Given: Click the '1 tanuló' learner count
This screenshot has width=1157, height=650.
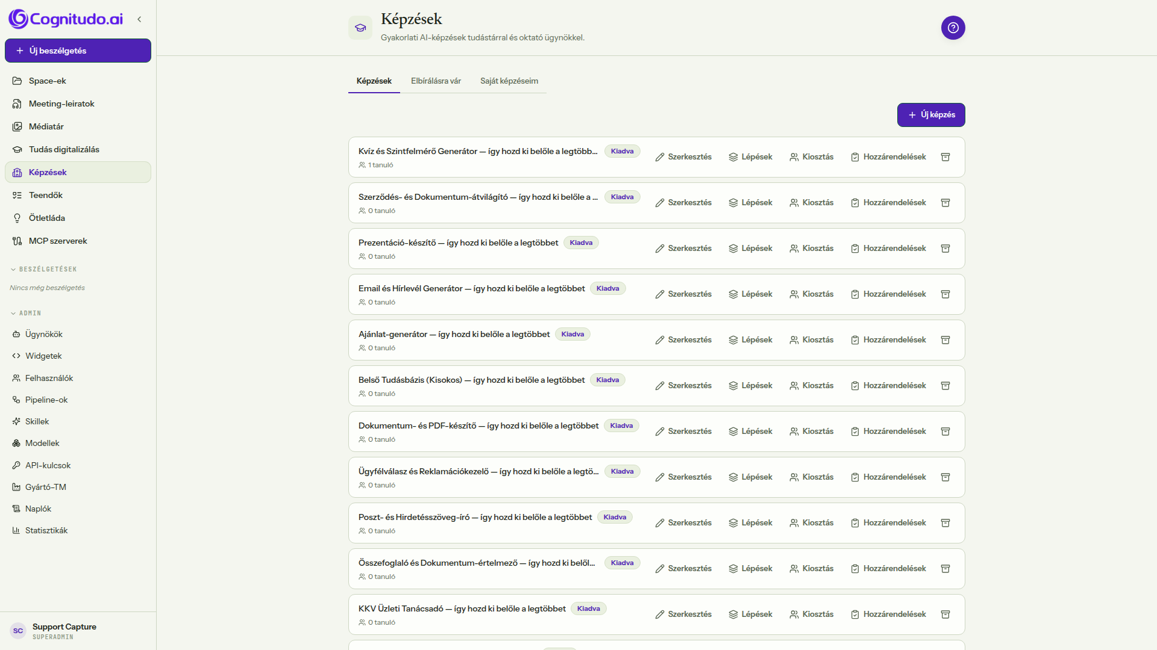Looking at the screenshot, I should pos(376,165).
